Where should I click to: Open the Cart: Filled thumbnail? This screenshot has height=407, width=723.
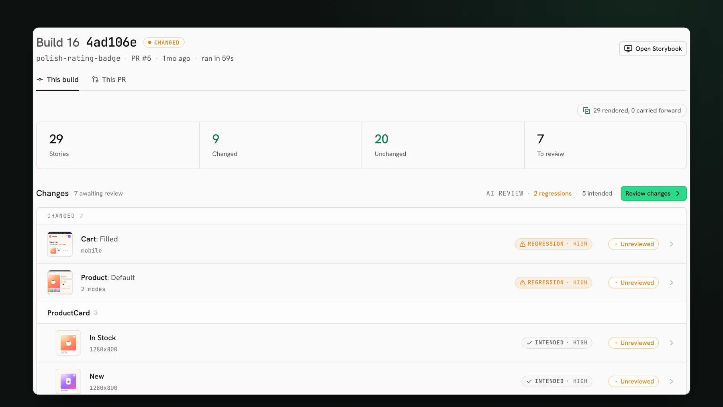[x=60, y=244]
